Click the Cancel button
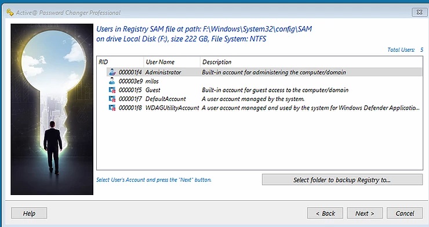429x227 pixels. (405, 213)
